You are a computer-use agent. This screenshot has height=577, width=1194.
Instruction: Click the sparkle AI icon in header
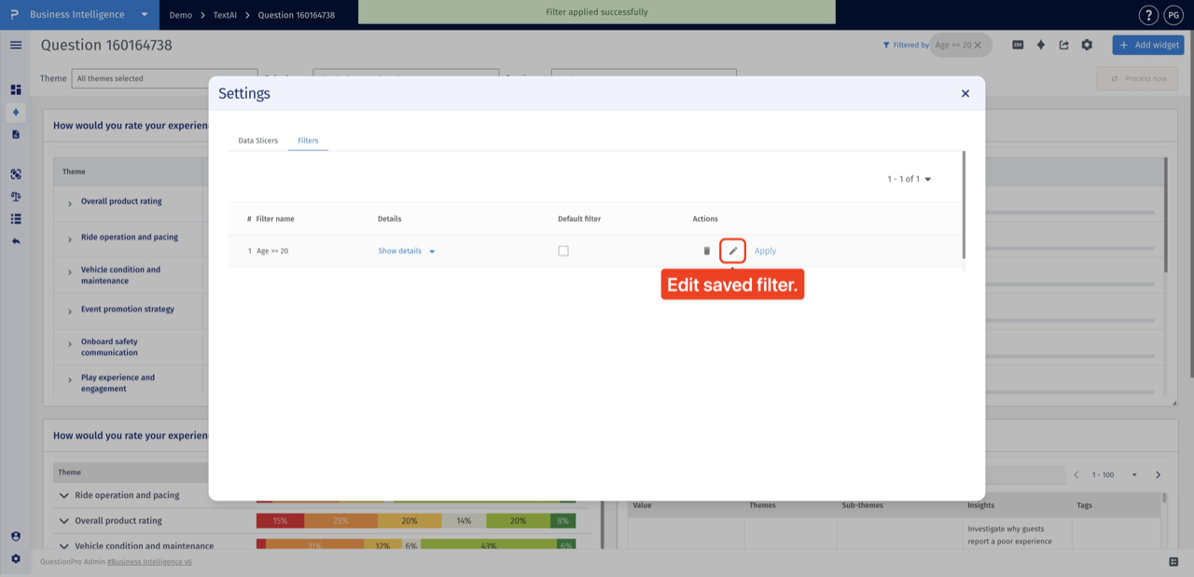tap(1041, 45)
